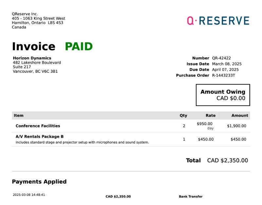Image resolution: width=262 pixels, height=205 pixels.
Task: Click the due date April 07, 2025
Action: [x=225, y=69]
